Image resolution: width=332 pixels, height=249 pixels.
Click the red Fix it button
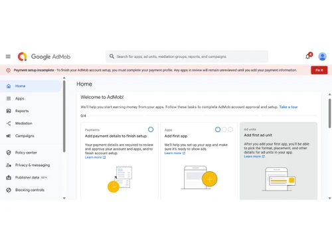319,70
